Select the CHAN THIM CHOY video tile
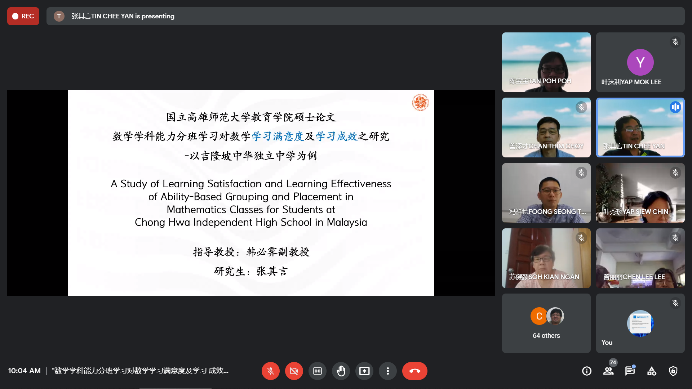Screen dimensions: 692x389 [x=546, y=128]
